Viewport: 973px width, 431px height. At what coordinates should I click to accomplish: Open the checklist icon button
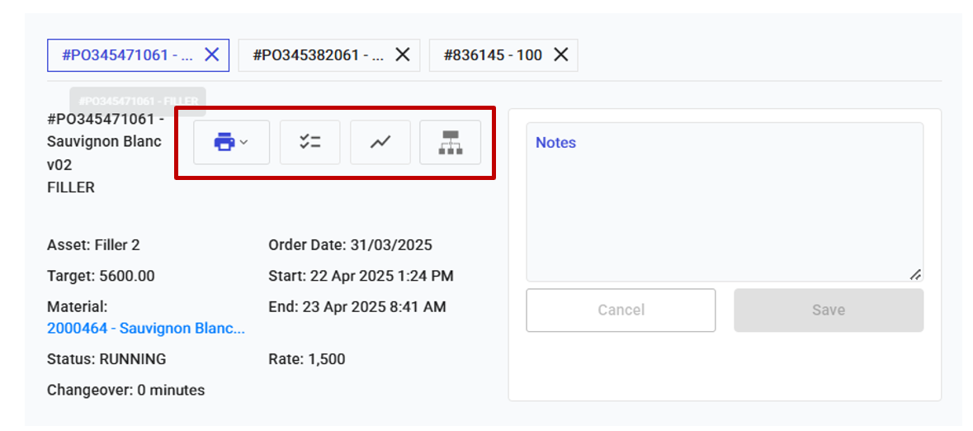click(309, 142)
